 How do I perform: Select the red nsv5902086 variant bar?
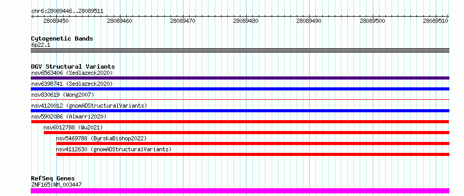(x=240, y=122)
